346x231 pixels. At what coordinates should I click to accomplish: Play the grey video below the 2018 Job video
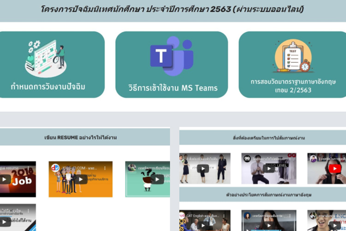(5, 222)
